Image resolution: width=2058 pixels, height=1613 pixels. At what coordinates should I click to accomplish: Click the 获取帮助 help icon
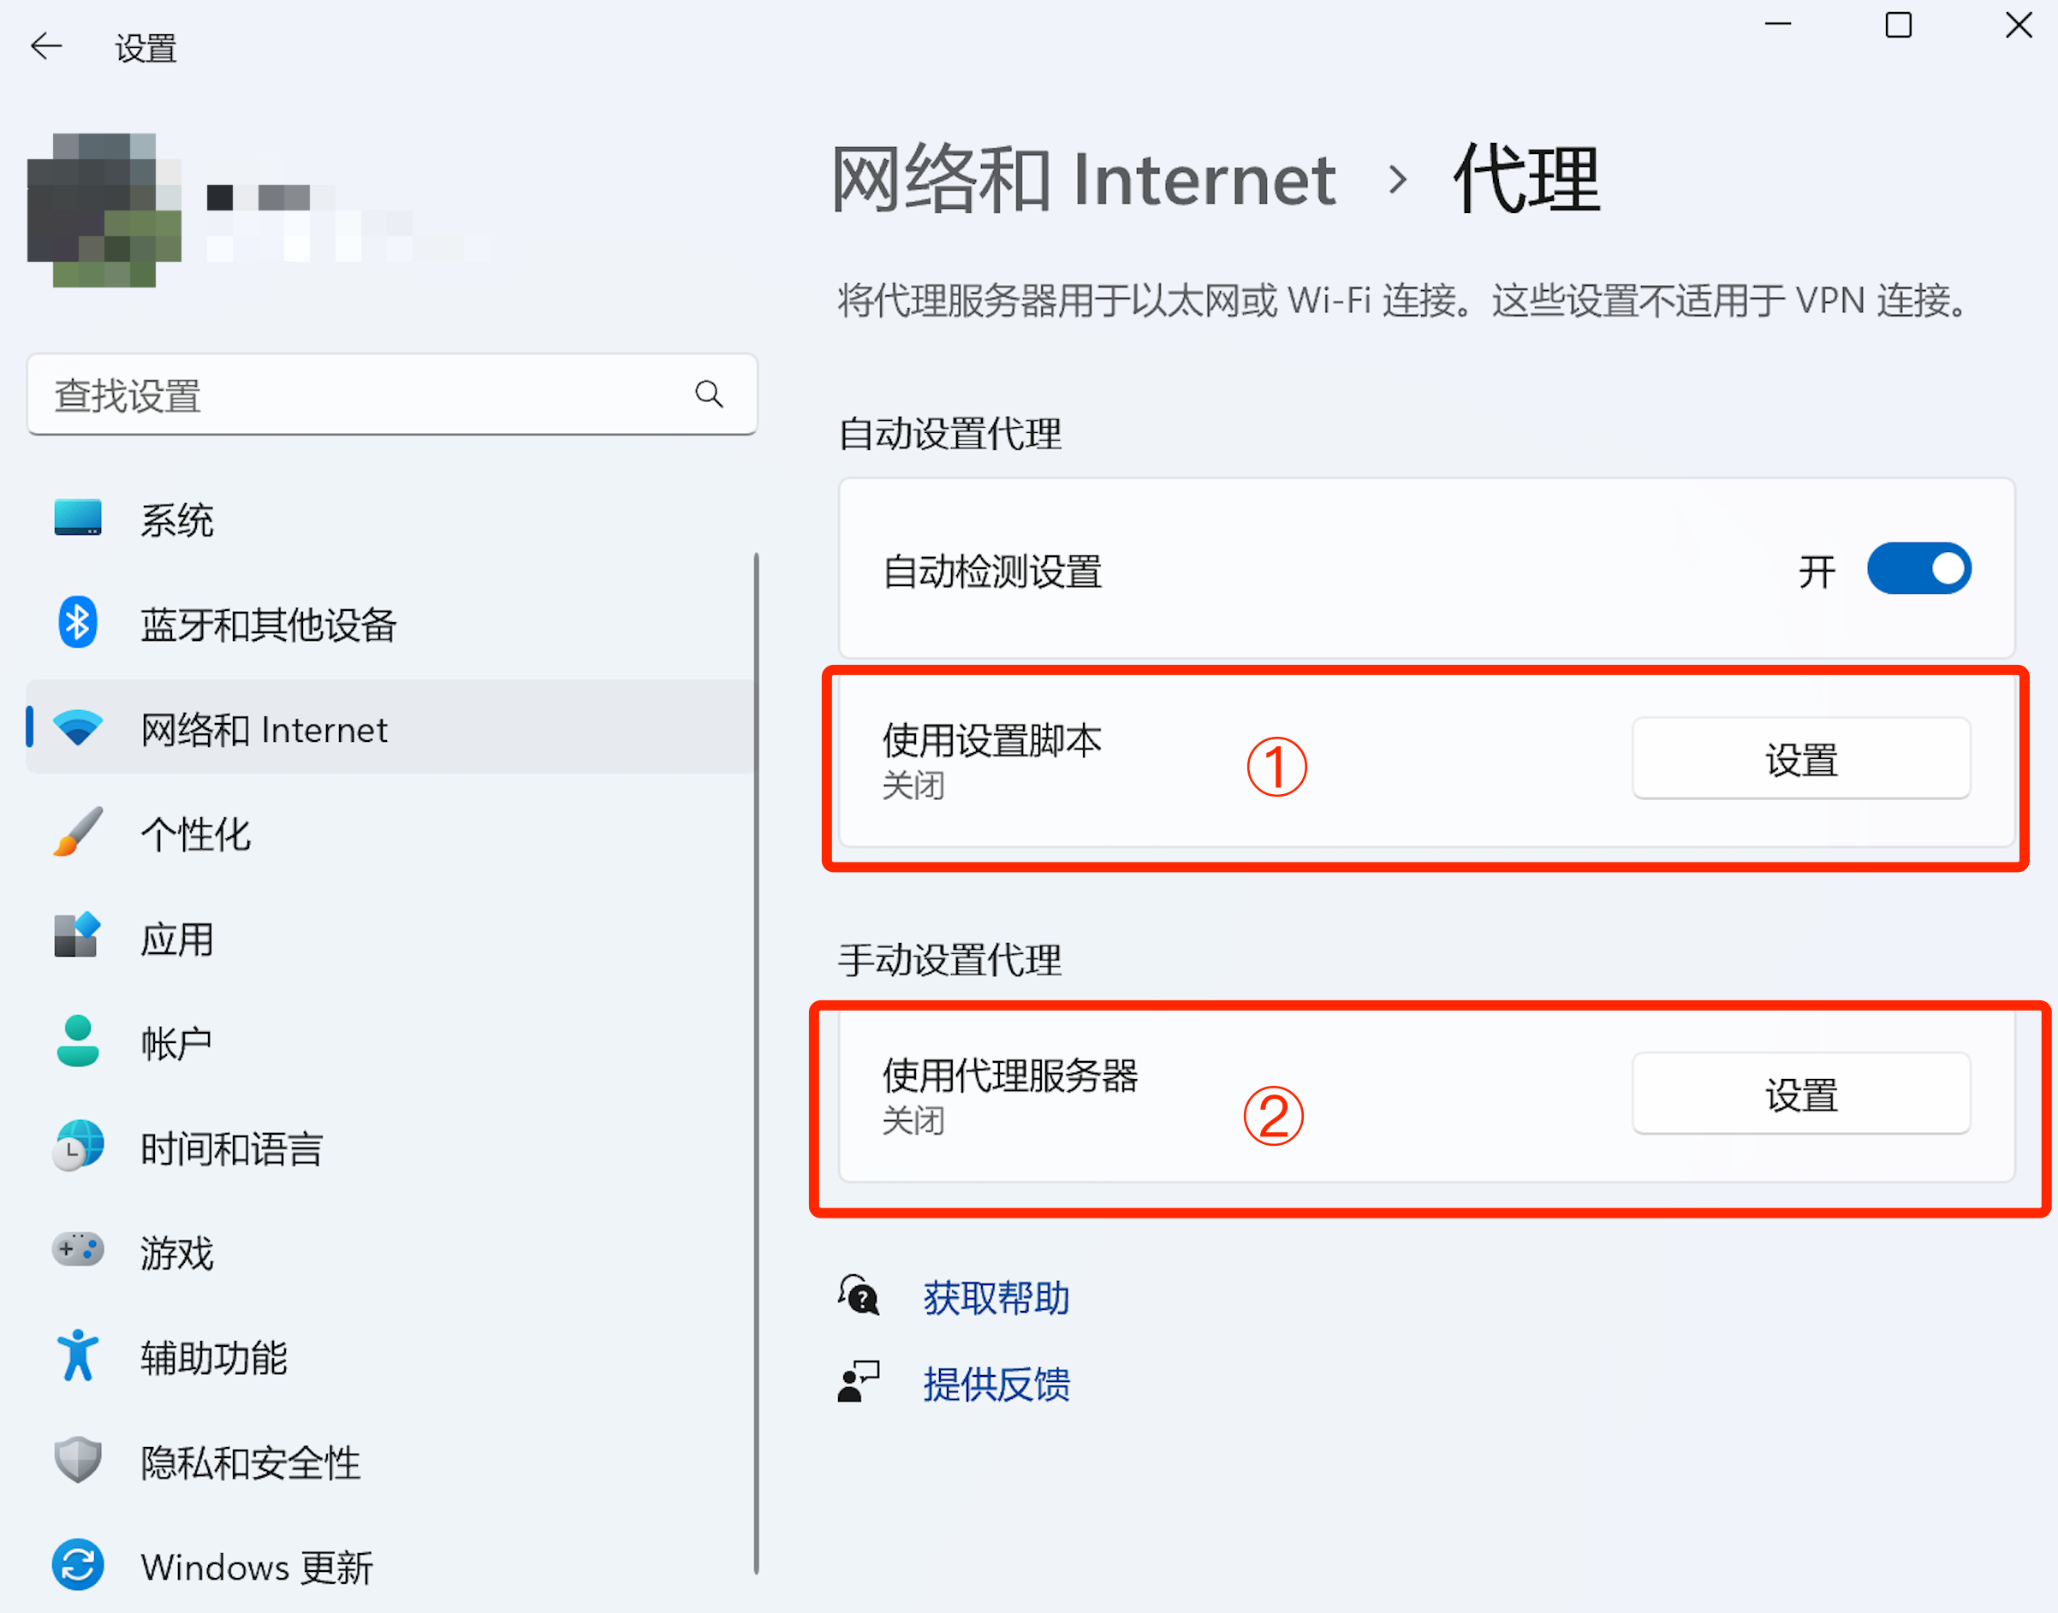click(859, 1296)
